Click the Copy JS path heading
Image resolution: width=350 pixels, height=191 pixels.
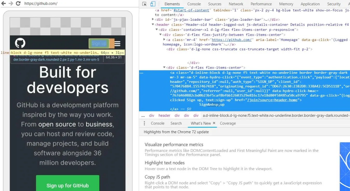pyautogui.click(x=157, y=177)
